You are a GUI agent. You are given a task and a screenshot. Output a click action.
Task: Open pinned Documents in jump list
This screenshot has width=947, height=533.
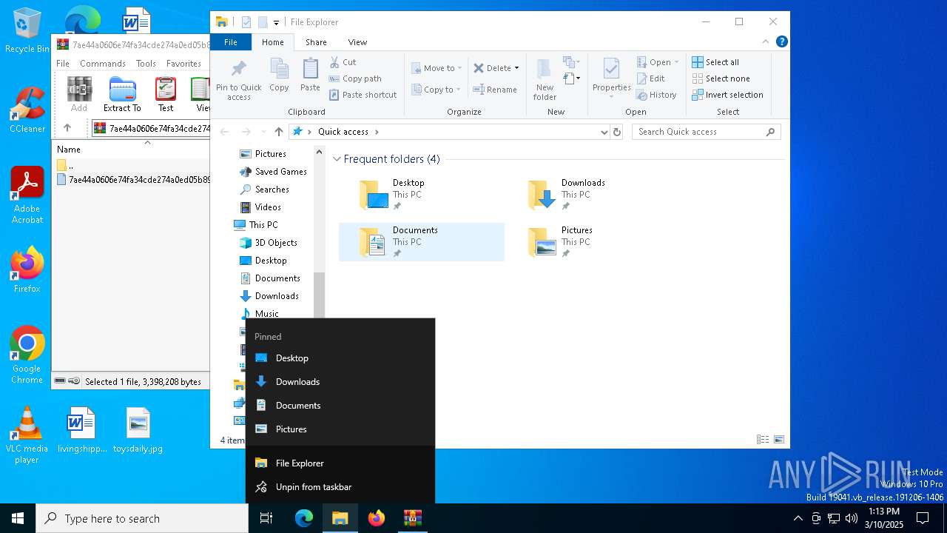[340, 406]
